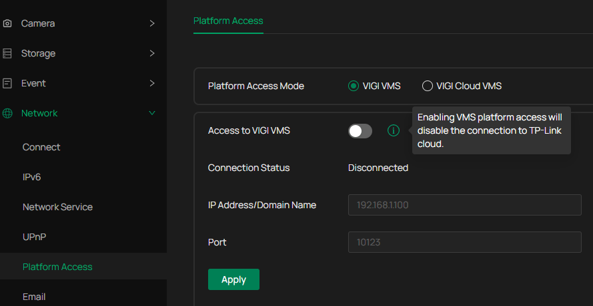The width and height of the screenshot is (593, 306).
Task: Expand the Camera menu chevron
Action: coord(152,23)
